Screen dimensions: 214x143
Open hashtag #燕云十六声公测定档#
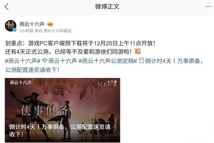coord(108,61)
